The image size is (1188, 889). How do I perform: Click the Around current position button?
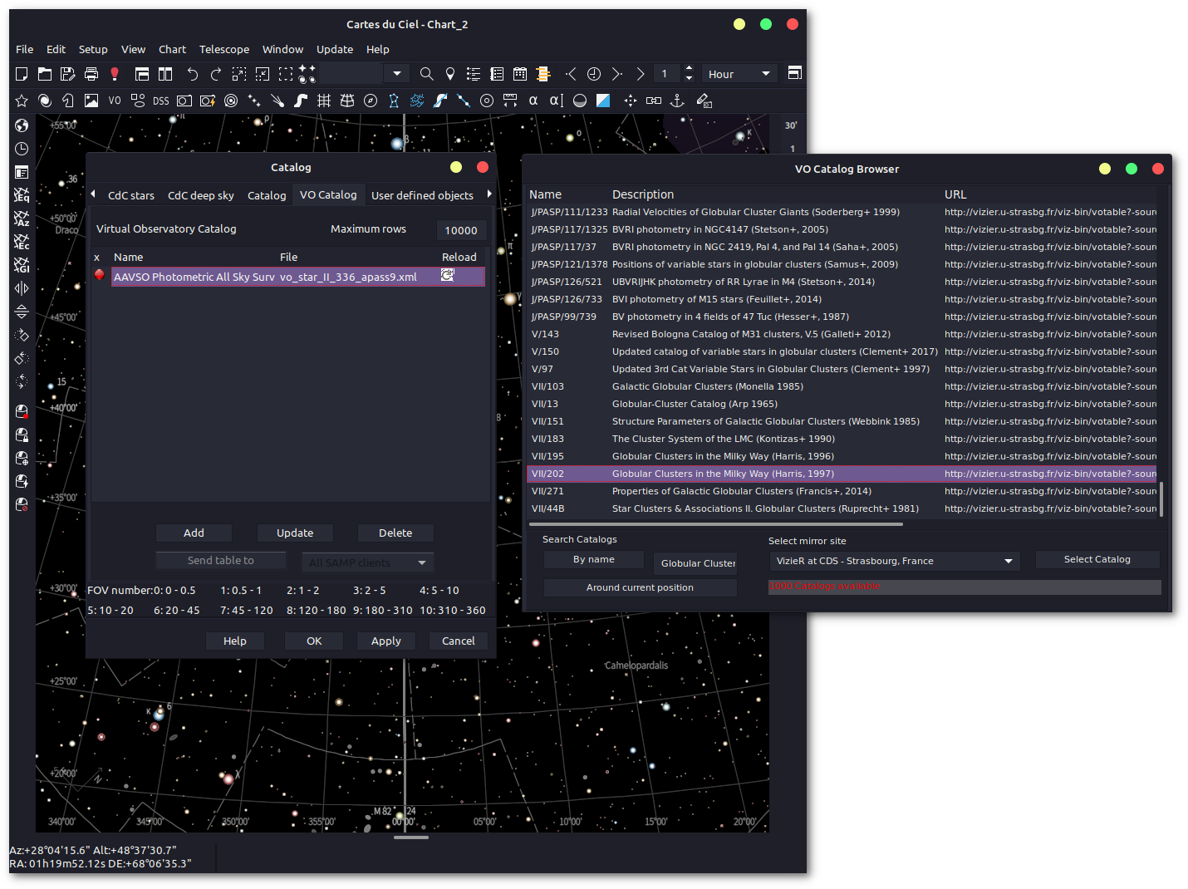click(640, 587)
